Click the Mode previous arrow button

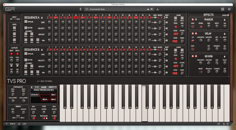pos(36,87)
